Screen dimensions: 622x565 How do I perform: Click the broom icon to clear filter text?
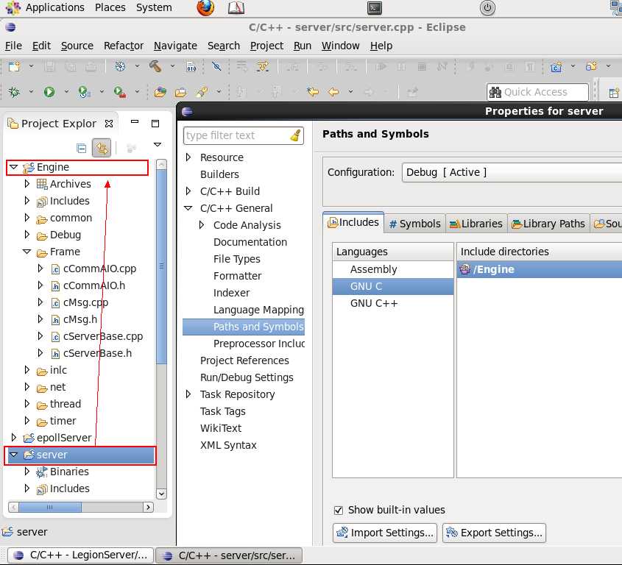coord(295,135)
